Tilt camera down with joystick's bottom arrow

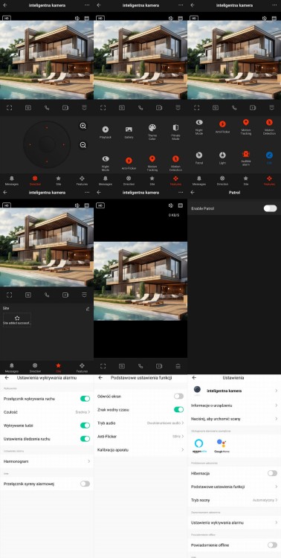[x=47, y=161]
